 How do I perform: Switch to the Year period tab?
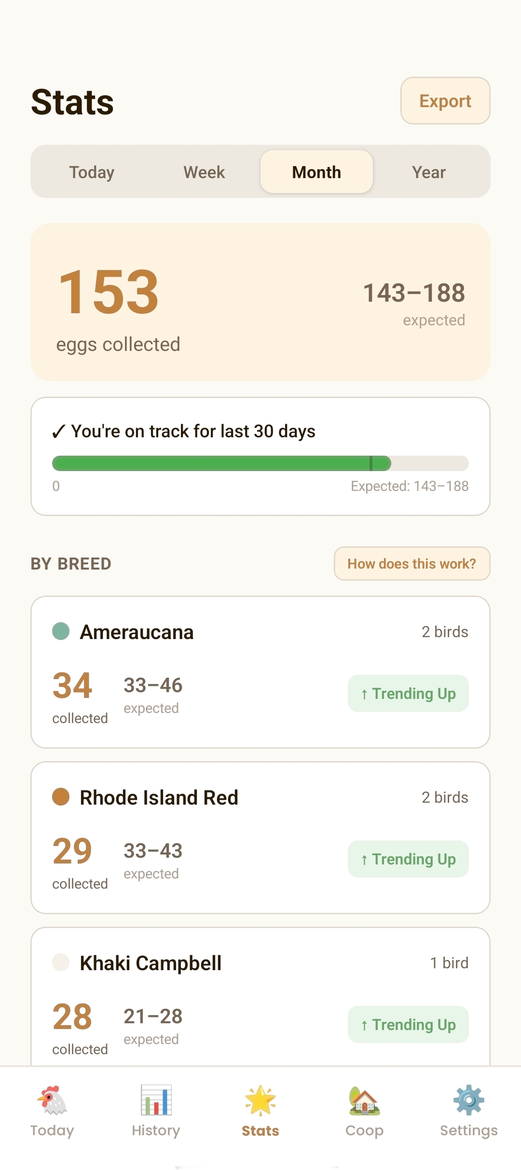coord(429,172)
